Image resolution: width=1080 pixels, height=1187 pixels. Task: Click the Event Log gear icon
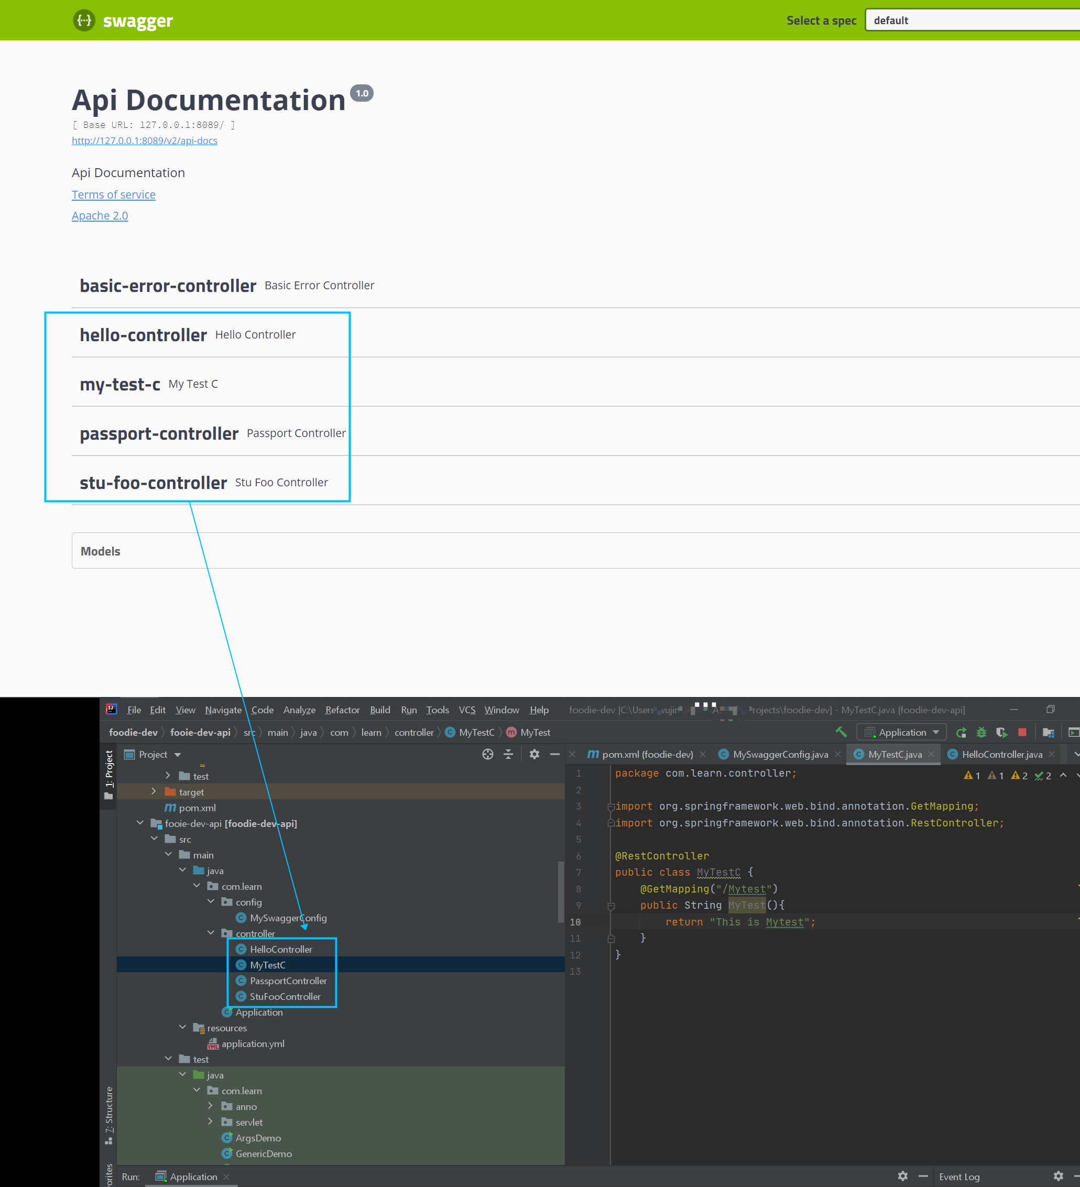click(1058, 1176)
